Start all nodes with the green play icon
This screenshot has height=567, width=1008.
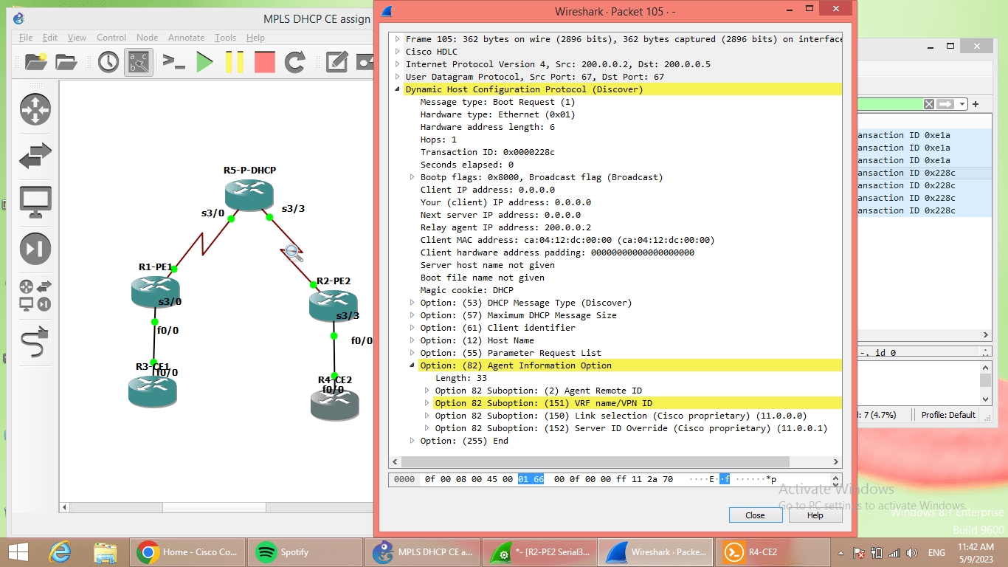205,63
